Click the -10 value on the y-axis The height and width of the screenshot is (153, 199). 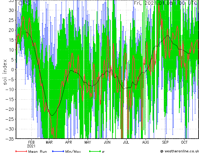(10, 89)
